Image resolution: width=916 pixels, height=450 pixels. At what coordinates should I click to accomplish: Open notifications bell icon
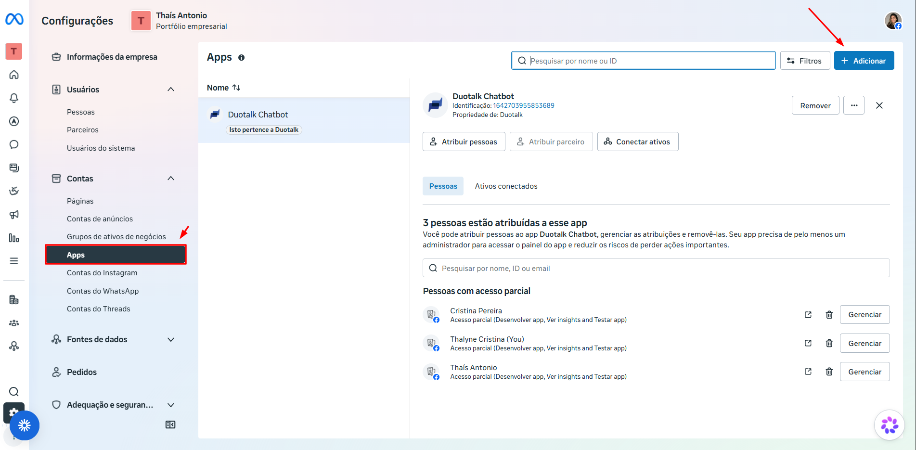coord(14,98)
